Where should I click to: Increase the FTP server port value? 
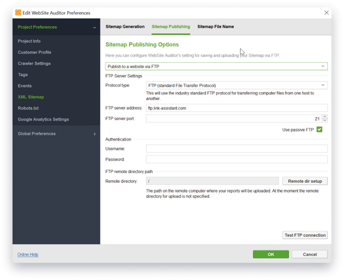pyautogui.click(x=325, y=117)
